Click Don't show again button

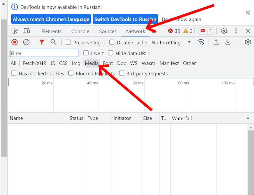[182, 19]
